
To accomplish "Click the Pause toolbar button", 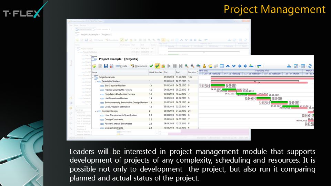I will [175, 66].
